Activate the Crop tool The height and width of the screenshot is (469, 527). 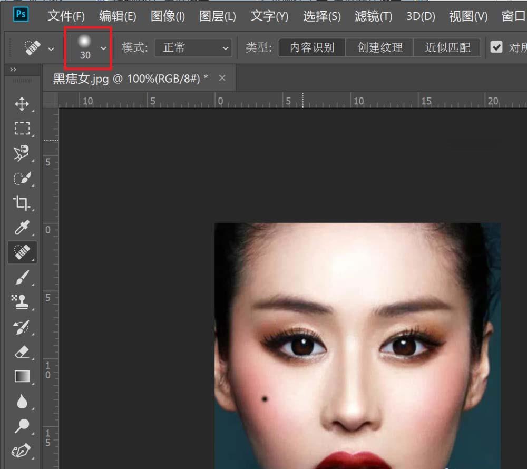pos(22,203)
